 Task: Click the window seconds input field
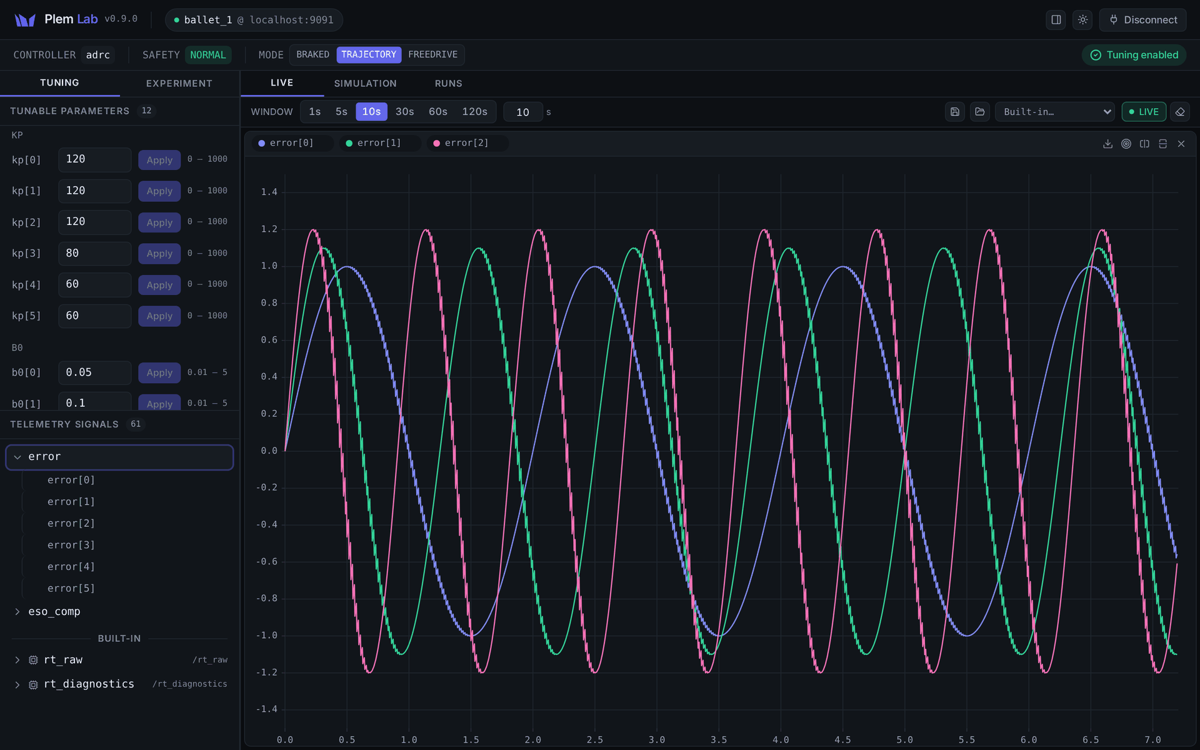522,112
